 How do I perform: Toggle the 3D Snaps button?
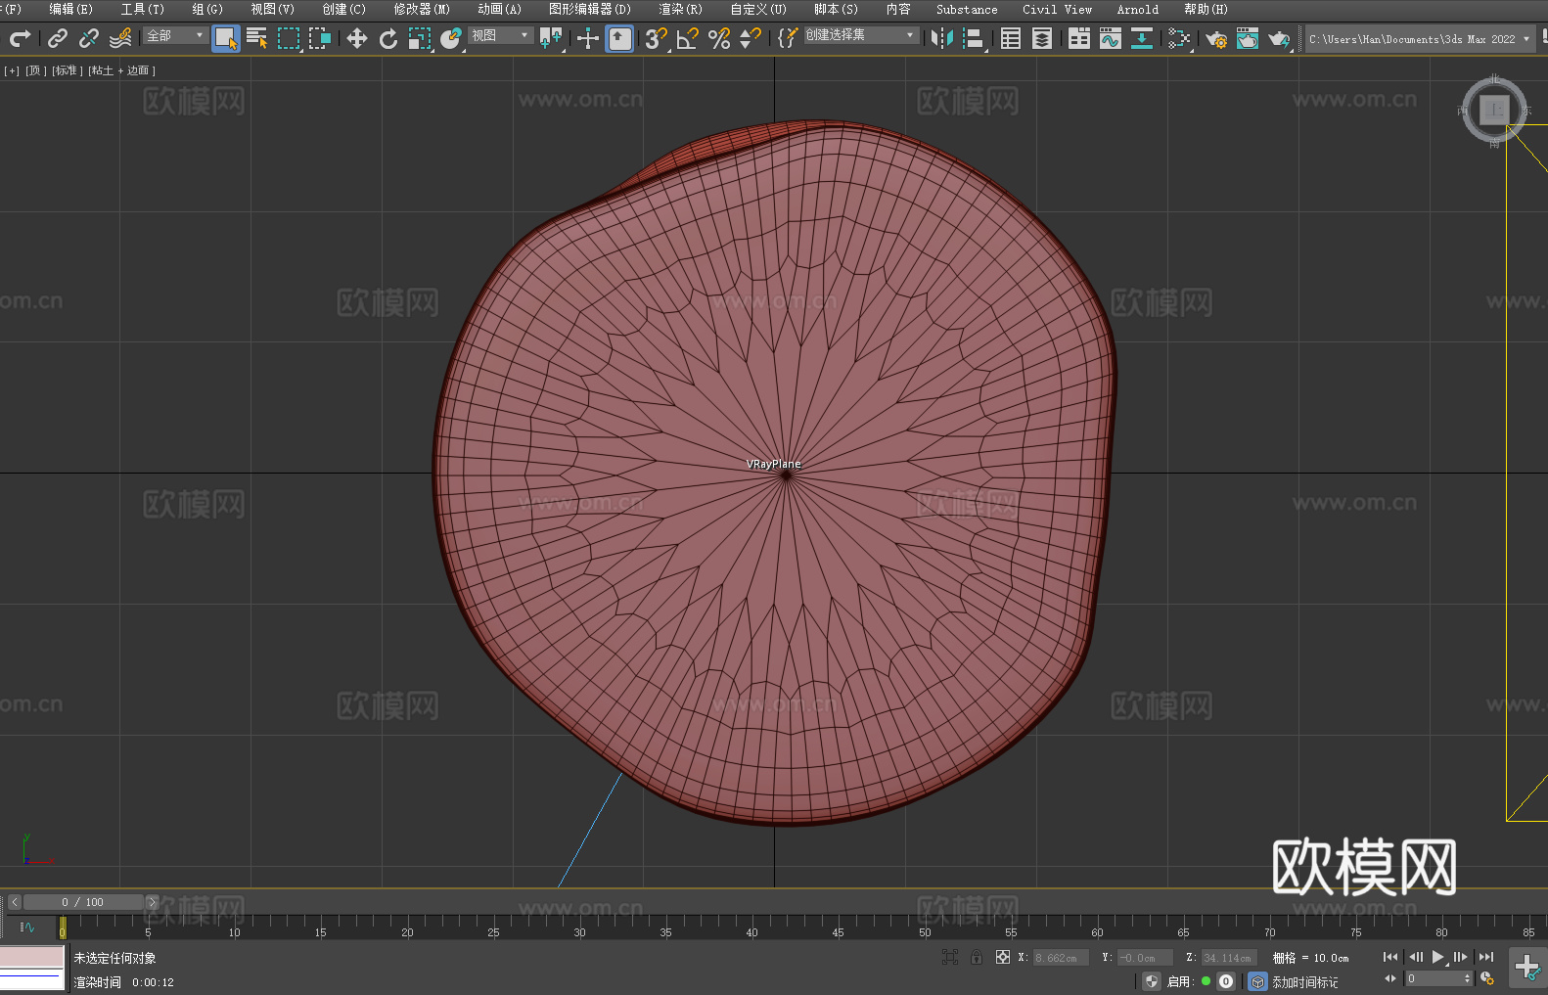point(656,38)
